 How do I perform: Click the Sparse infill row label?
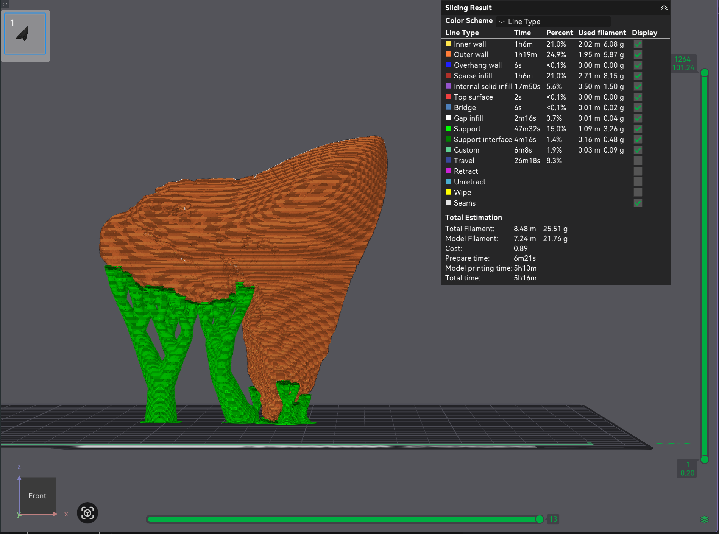pos(473,76)
